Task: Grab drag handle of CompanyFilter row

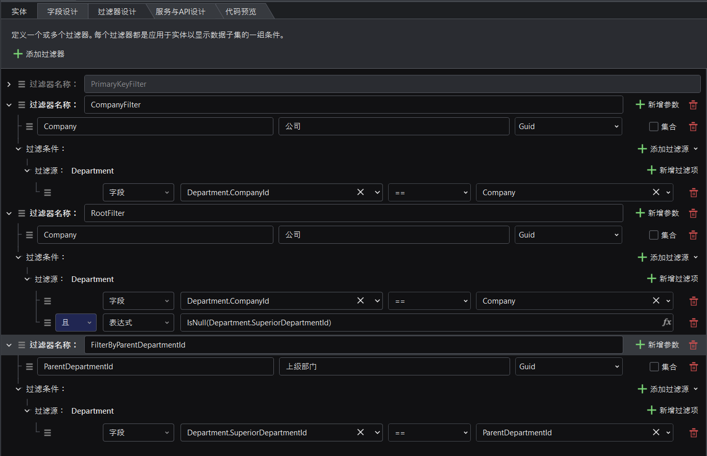Action: point(21,105)
